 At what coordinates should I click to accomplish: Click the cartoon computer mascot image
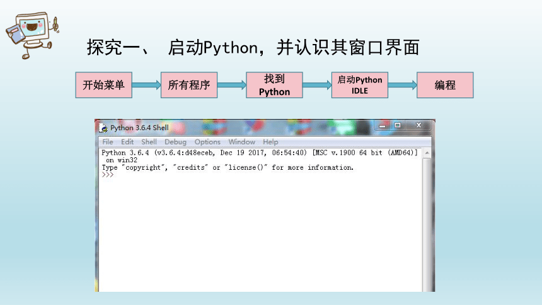pos(32,35)
